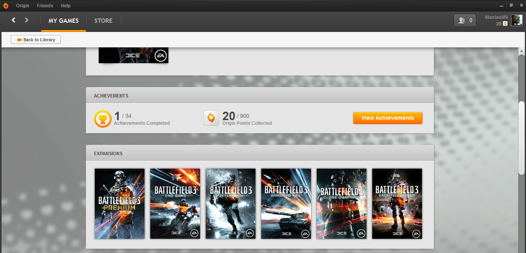Click the MantasM9 username
Screen dimensions: 526x253
tap(496, 18)
